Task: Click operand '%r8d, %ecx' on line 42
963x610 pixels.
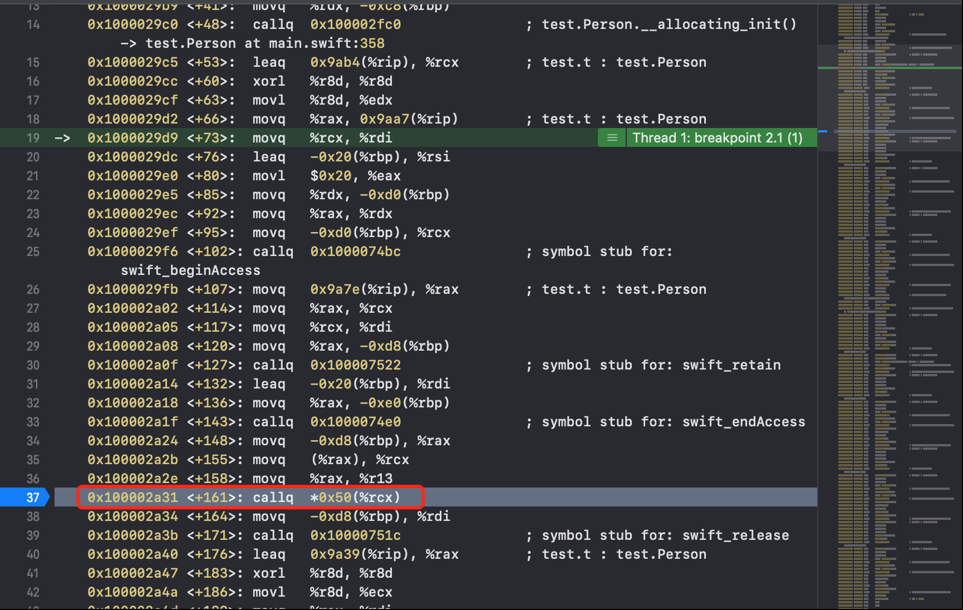Action: [351, 592]
